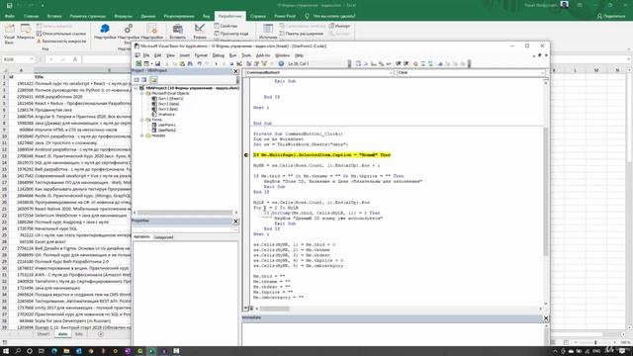Select UserForm2 in project tree
This screenshot has width=633, height=356.
click(167, 131)
